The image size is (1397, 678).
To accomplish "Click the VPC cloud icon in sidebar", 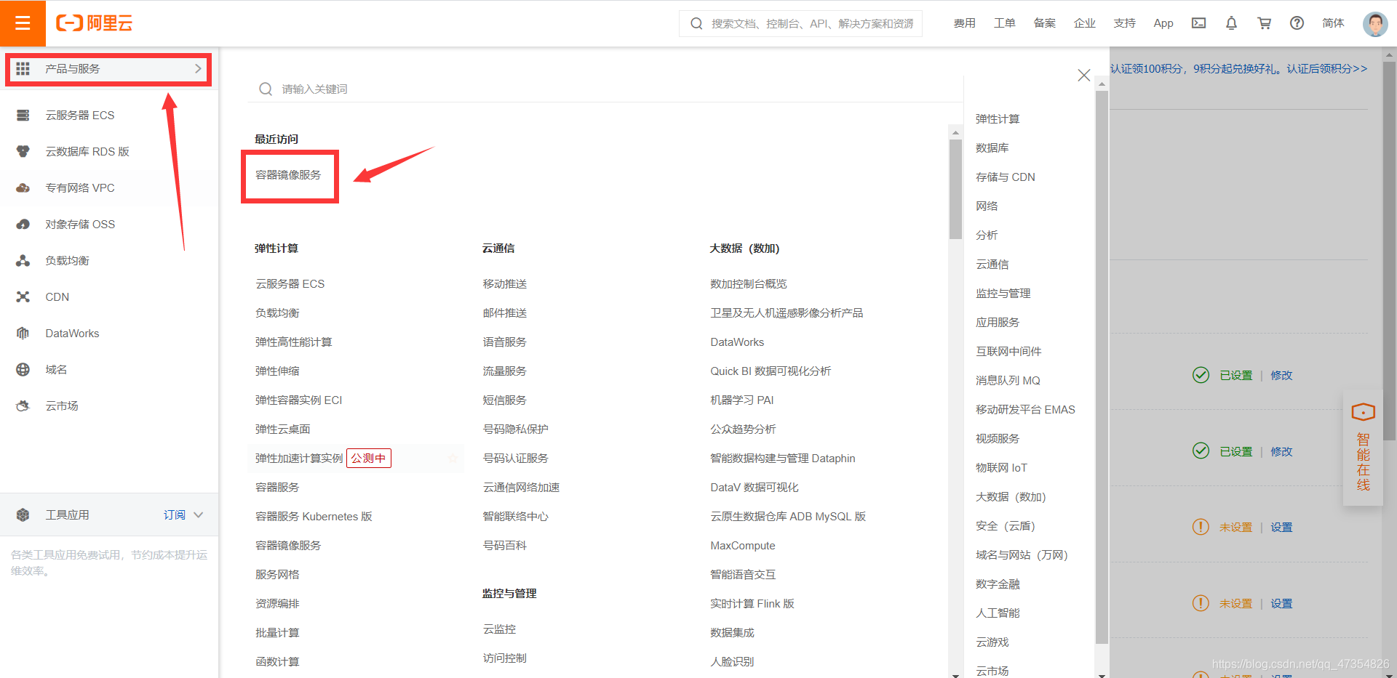I will [23, 187].
